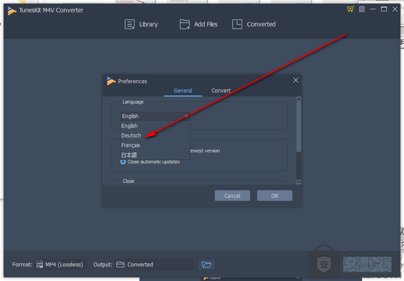
Task: Click the Cancel button
Action: pos(232,196)
